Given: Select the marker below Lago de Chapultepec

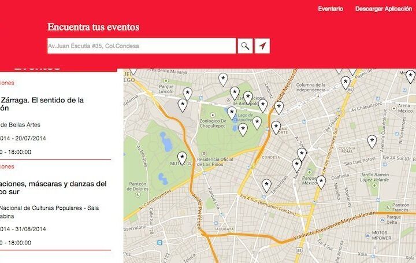Looking at the screenshot, I should pos(243,130).
